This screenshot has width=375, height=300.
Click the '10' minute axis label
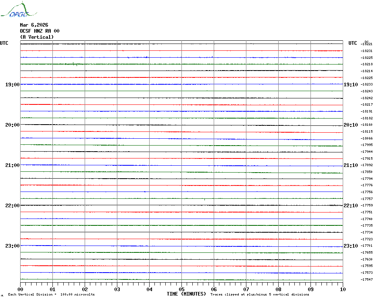point(343,289)
